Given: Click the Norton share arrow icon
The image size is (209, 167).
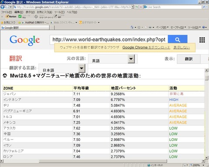Looking at the screenshot, I should (55, 17).
